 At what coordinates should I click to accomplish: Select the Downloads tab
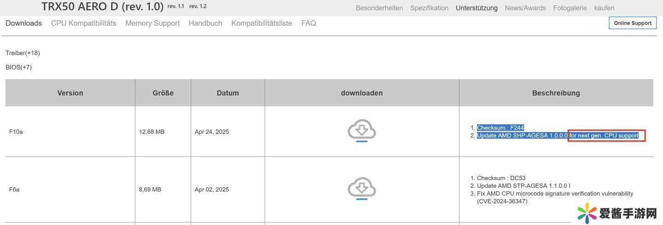[x=23, y=23]
